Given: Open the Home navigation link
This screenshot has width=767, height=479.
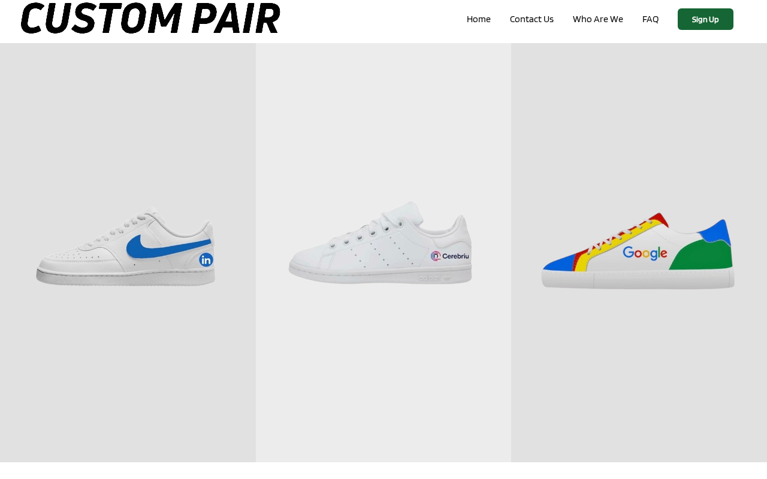Looking at the screenshot, I should [478, 19].
